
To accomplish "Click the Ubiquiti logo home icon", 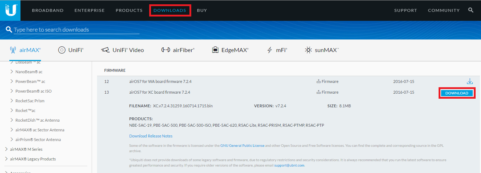I will pyautogui.click(x=10, y=10).
